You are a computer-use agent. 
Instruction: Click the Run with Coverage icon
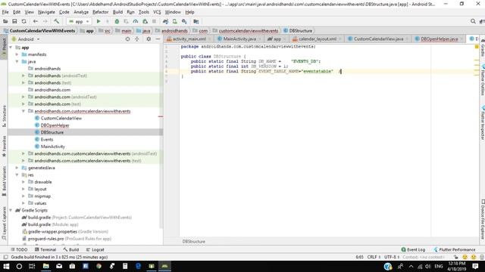pos(127,21)
